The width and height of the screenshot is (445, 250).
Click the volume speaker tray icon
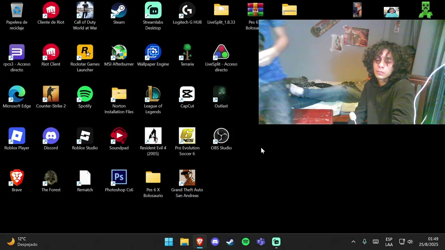point(410,242)
